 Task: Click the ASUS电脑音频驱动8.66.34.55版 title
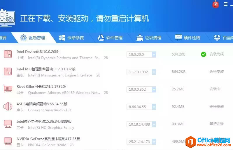[x=42, y=104]
